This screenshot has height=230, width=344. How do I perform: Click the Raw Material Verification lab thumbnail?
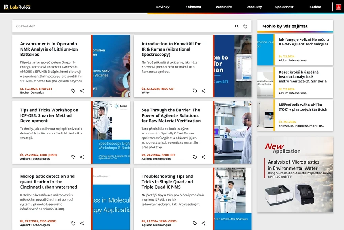[233, 132]
